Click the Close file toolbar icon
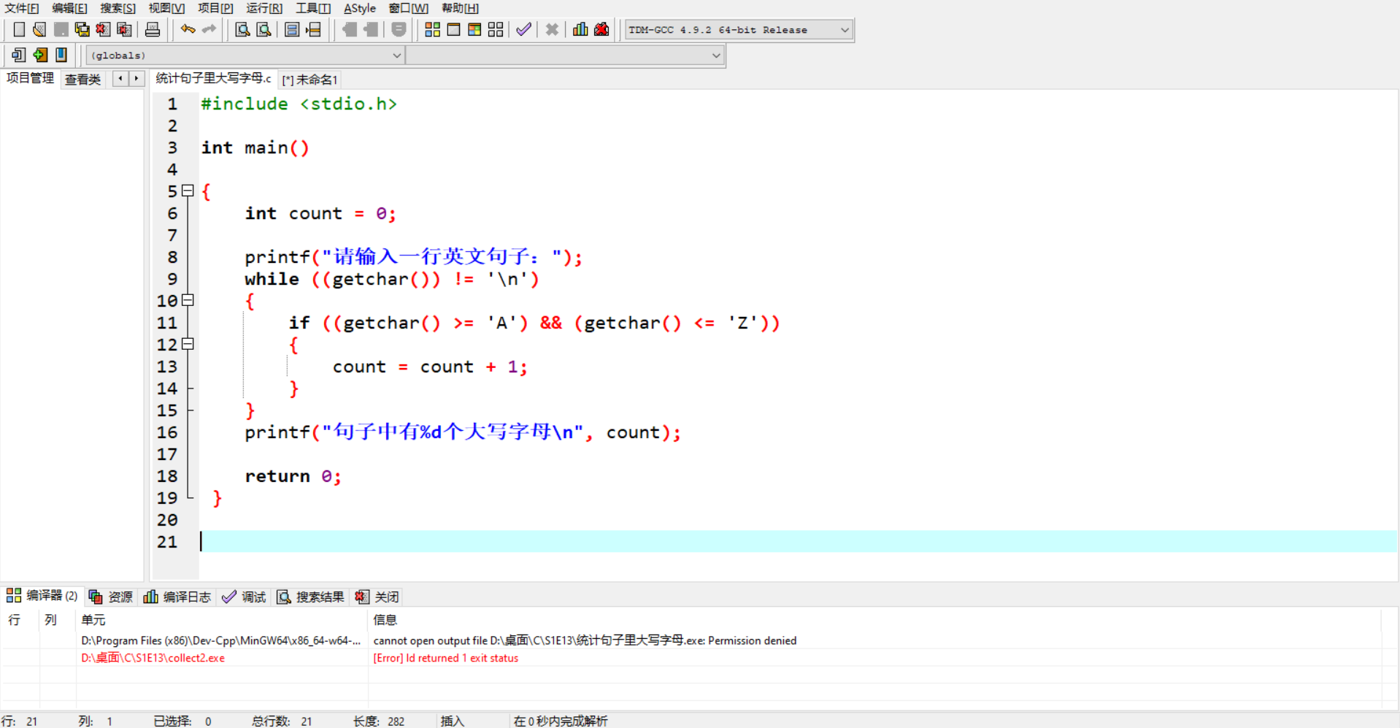This screenshot has height=728, width=1400. tap(103, 29)
